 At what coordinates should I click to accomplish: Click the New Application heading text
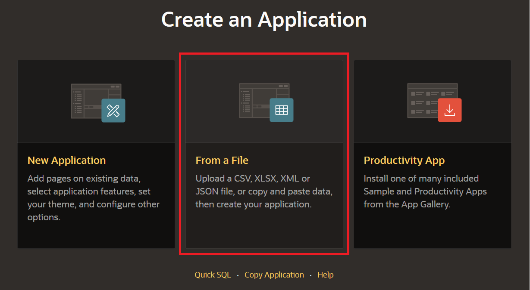click(66, 160)
